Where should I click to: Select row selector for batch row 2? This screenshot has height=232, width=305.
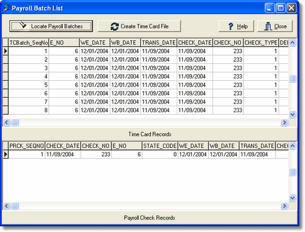(6, 60)
